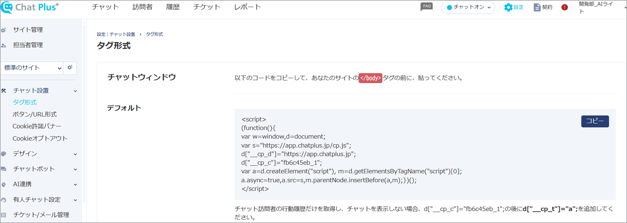Image resolution: width=627 pixels, height=223 pixels.
Task: Click the チャット設置 breadcrumb link
Action: (x=122, y=34)
